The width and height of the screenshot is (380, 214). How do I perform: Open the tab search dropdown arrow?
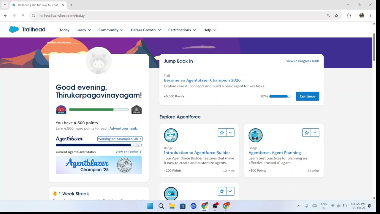pos(5,5)
